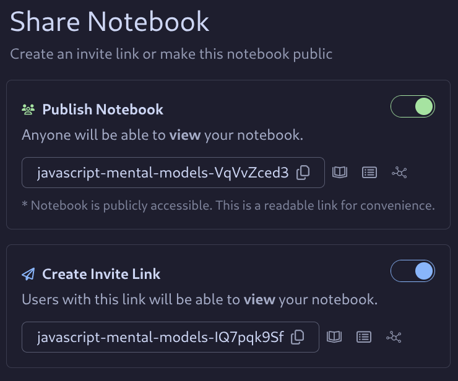Copy the public link ending in VqVvZced3
Screen dimensions: 458x381
303,173
